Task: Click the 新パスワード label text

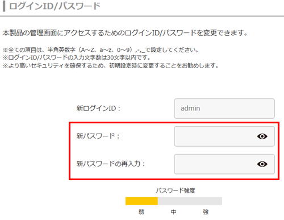Action: point(98,136)
